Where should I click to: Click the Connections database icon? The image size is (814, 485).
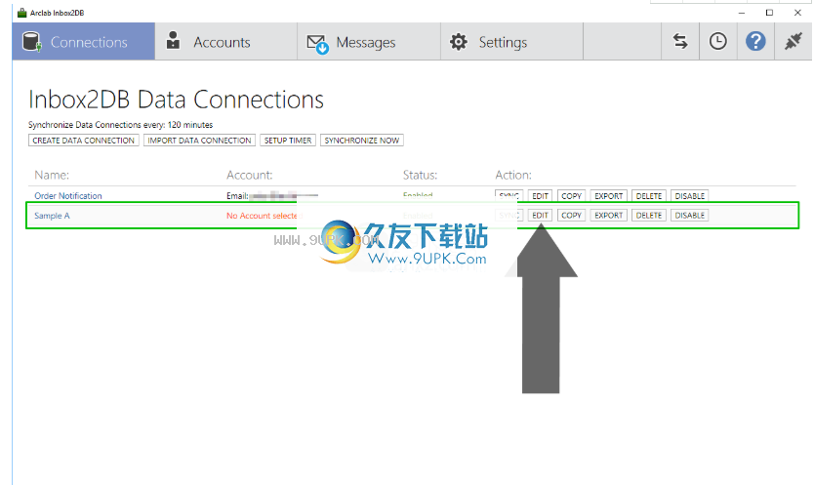(31, 42)
